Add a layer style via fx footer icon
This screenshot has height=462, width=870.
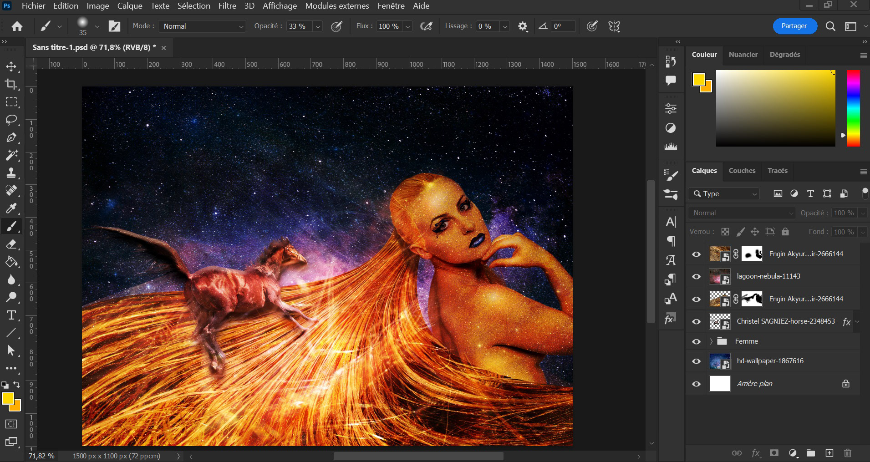tap(756, 453)
